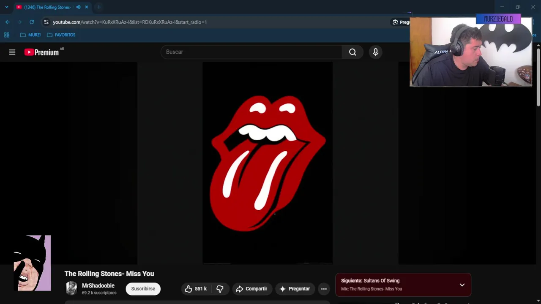Click the YouTube URL address bar
Image resolution: width=541 pixels, height=304 pixels.
tap(130, 22)
